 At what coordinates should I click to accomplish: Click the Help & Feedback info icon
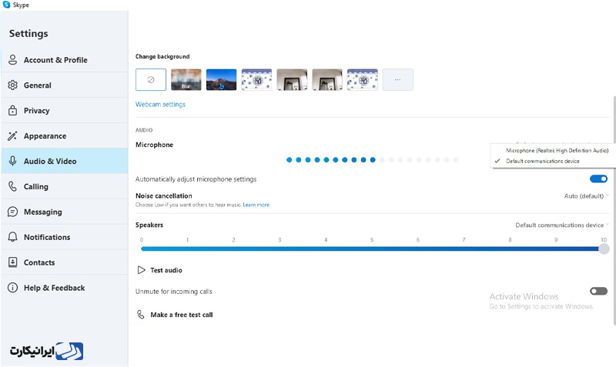tap(12, 288)
